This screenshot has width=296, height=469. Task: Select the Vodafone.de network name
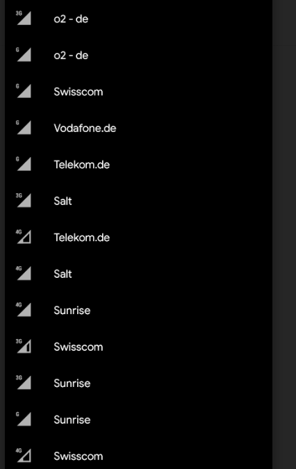85,129
